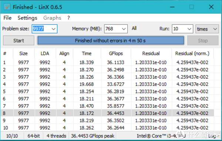Viewport: 222px width, 141px height.
Task: Select result row 4 with 33.6727 GFlops
Action: (x=107, y=84)
